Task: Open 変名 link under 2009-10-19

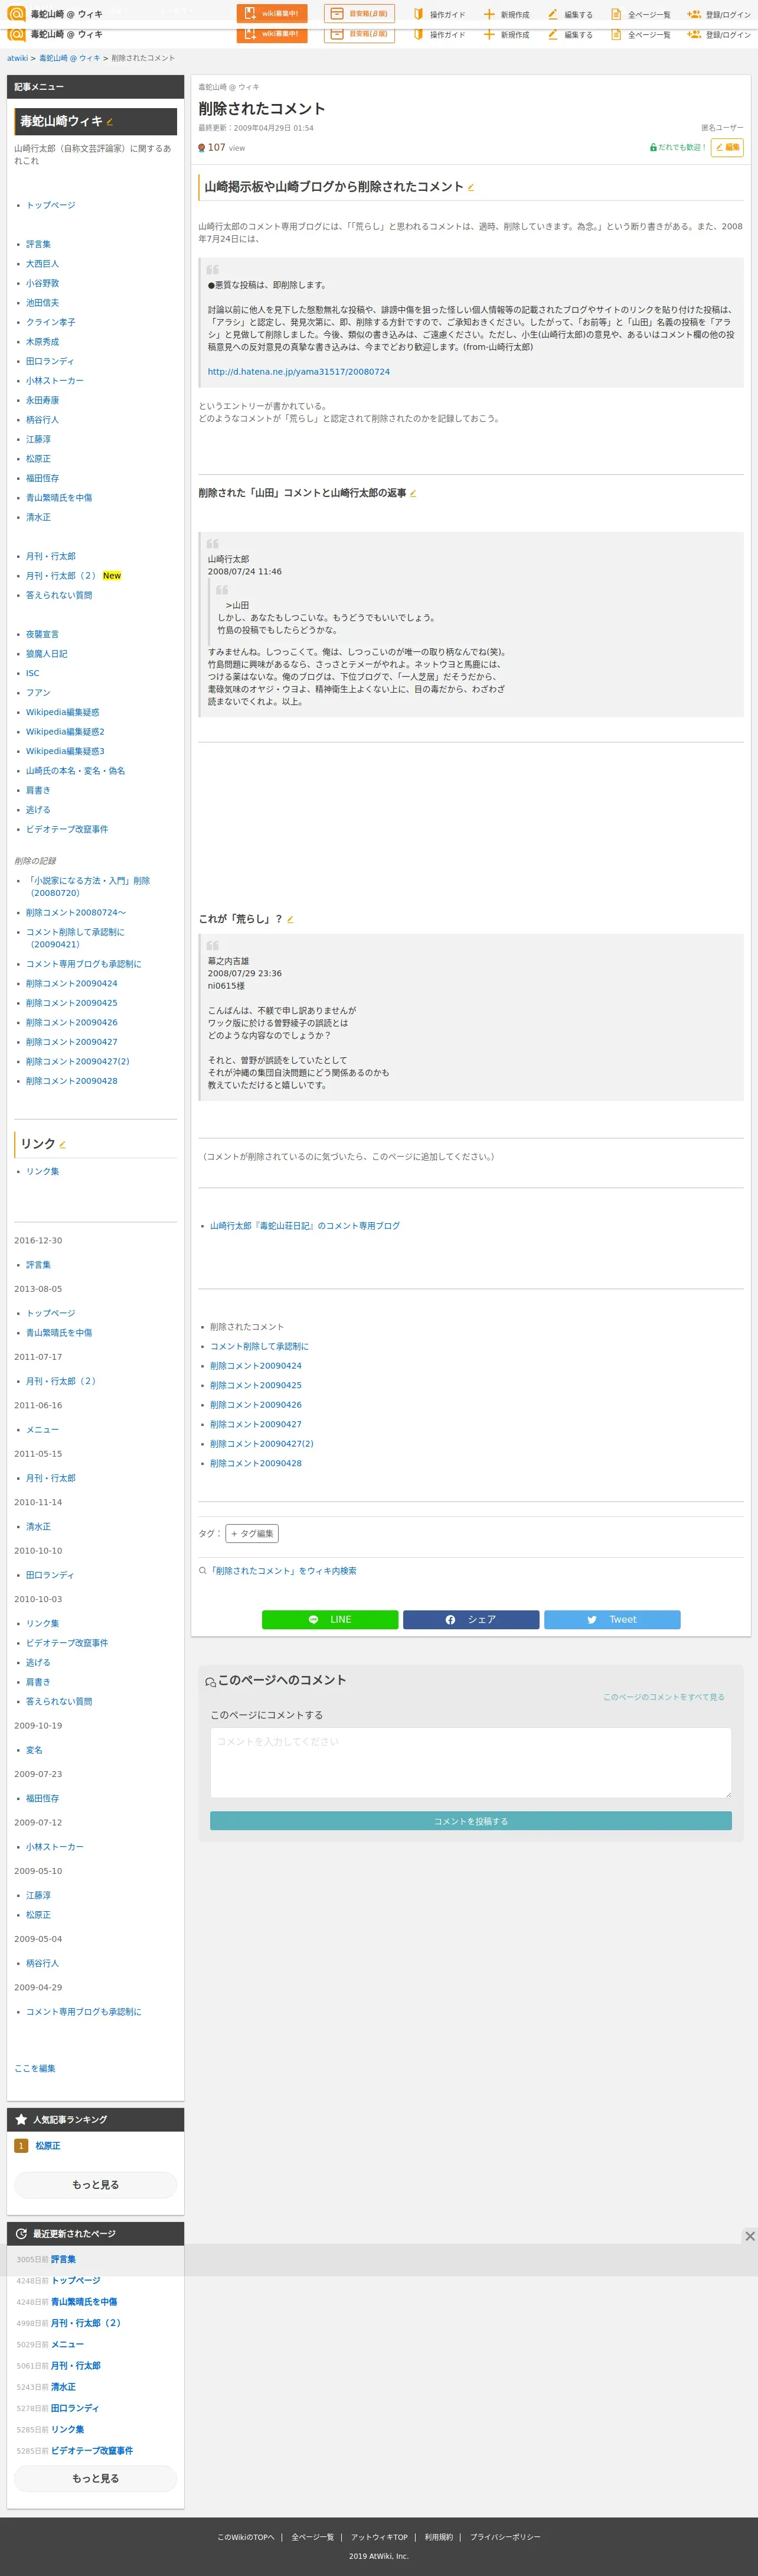Action: click(34, 1750)
